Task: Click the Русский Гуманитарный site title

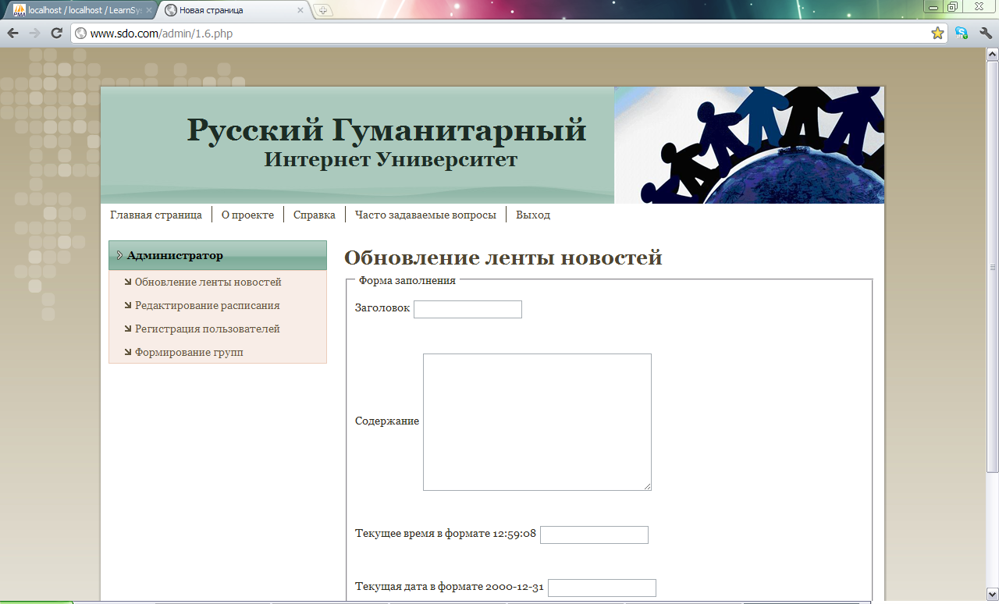Action: point(386,130)
